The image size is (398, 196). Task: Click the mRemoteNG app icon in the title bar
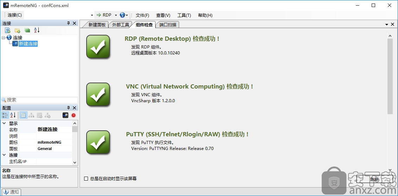coord(6,5)
